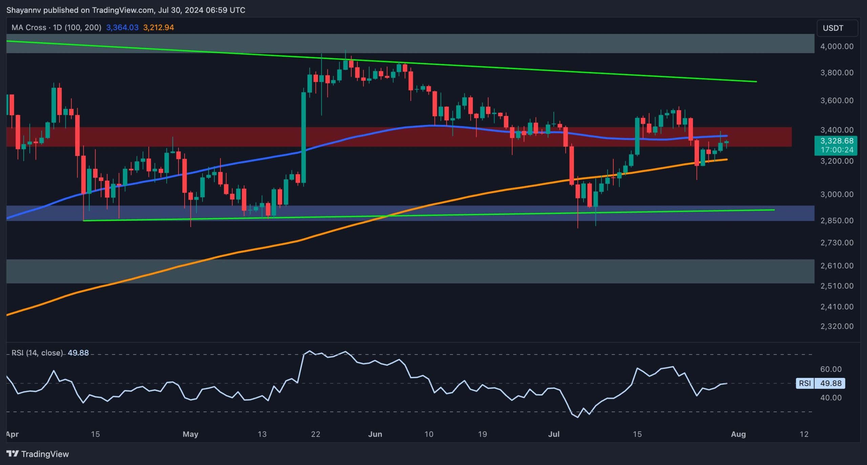Click the 10 date label on time axis
This screenshot has height=465, width=867.
coord(429,434)
